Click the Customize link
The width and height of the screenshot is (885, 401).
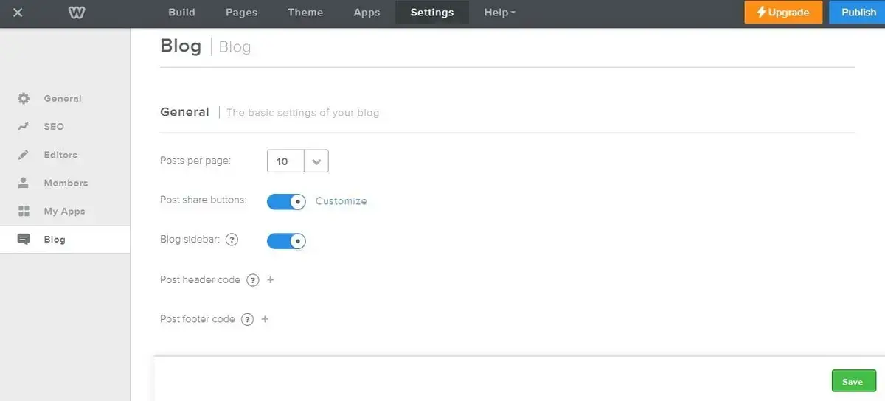(x=341, y=201)
